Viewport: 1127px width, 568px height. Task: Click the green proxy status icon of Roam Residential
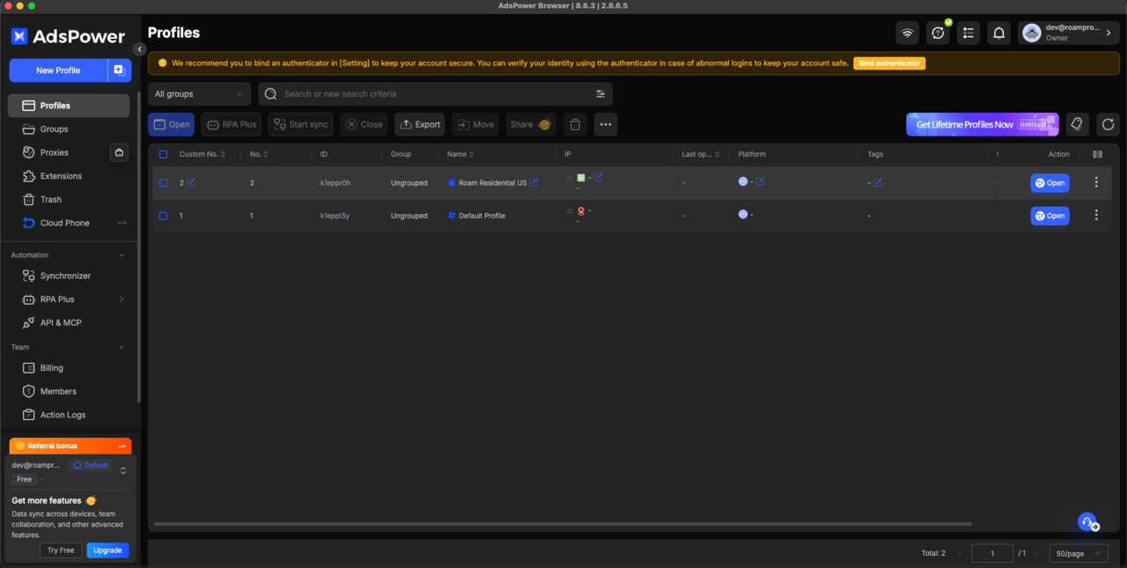(581, 178)
